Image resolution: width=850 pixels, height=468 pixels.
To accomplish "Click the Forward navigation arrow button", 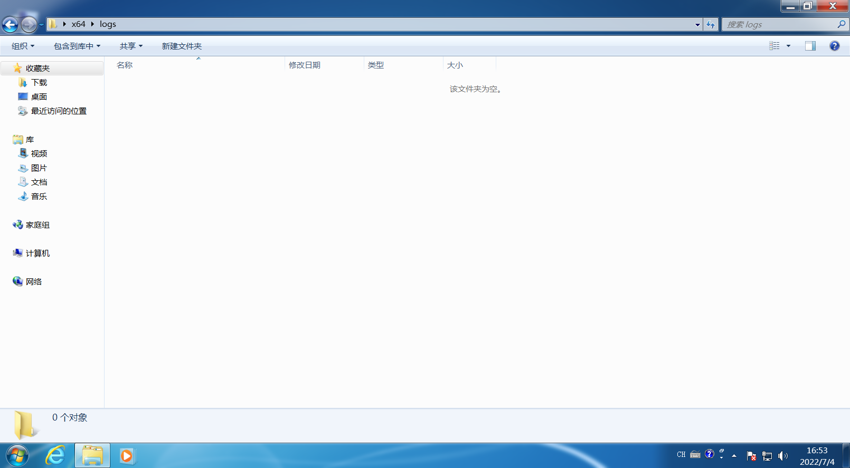I will (29, 24).
